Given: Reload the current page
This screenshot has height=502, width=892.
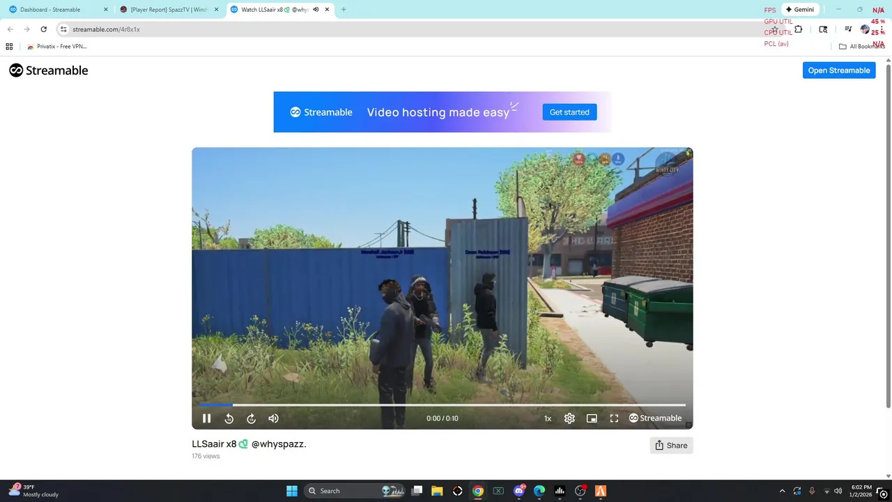Looking at the screenshot, I should [43, 29].
